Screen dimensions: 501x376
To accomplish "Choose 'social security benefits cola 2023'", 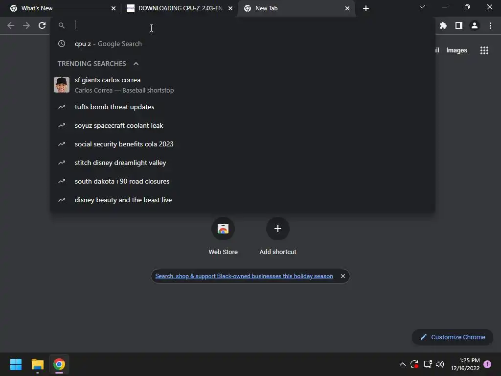I will pos(243,144).
